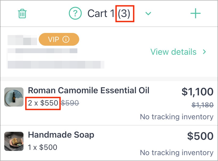The image size is (218, 161).
Task: Click the VIP info circle icon
Action: 66,39
